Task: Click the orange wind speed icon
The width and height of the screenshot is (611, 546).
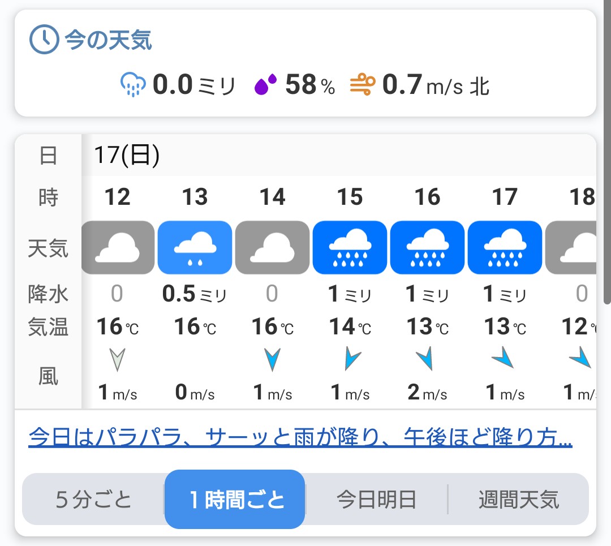Action: (x=363, y=85)
